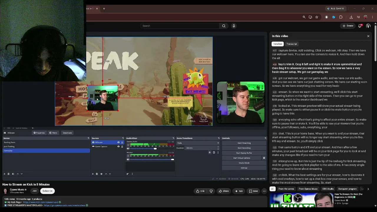The image size is (377, 212).
Task: Select the Timeline tab
Action: (x=277, y=44)
